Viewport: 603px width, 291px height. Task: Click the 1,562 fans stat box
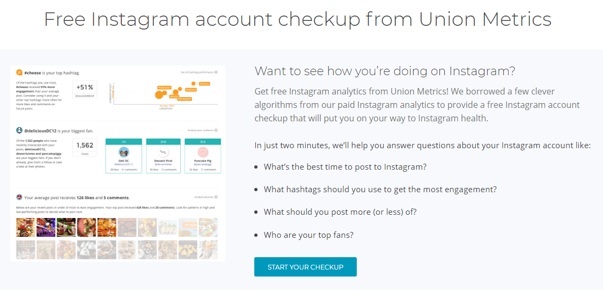point(85,147)
